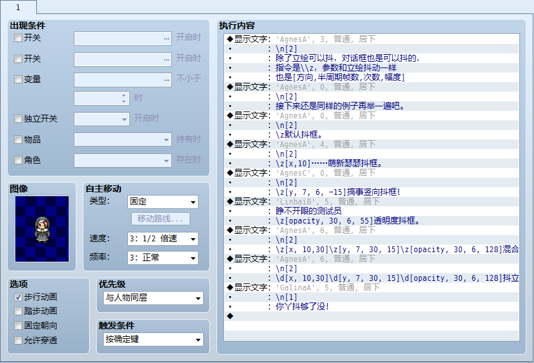Open the 独立开关 dropdown
Screen dimensions: 534x363
pyautogui.click(x=102, y=119)
